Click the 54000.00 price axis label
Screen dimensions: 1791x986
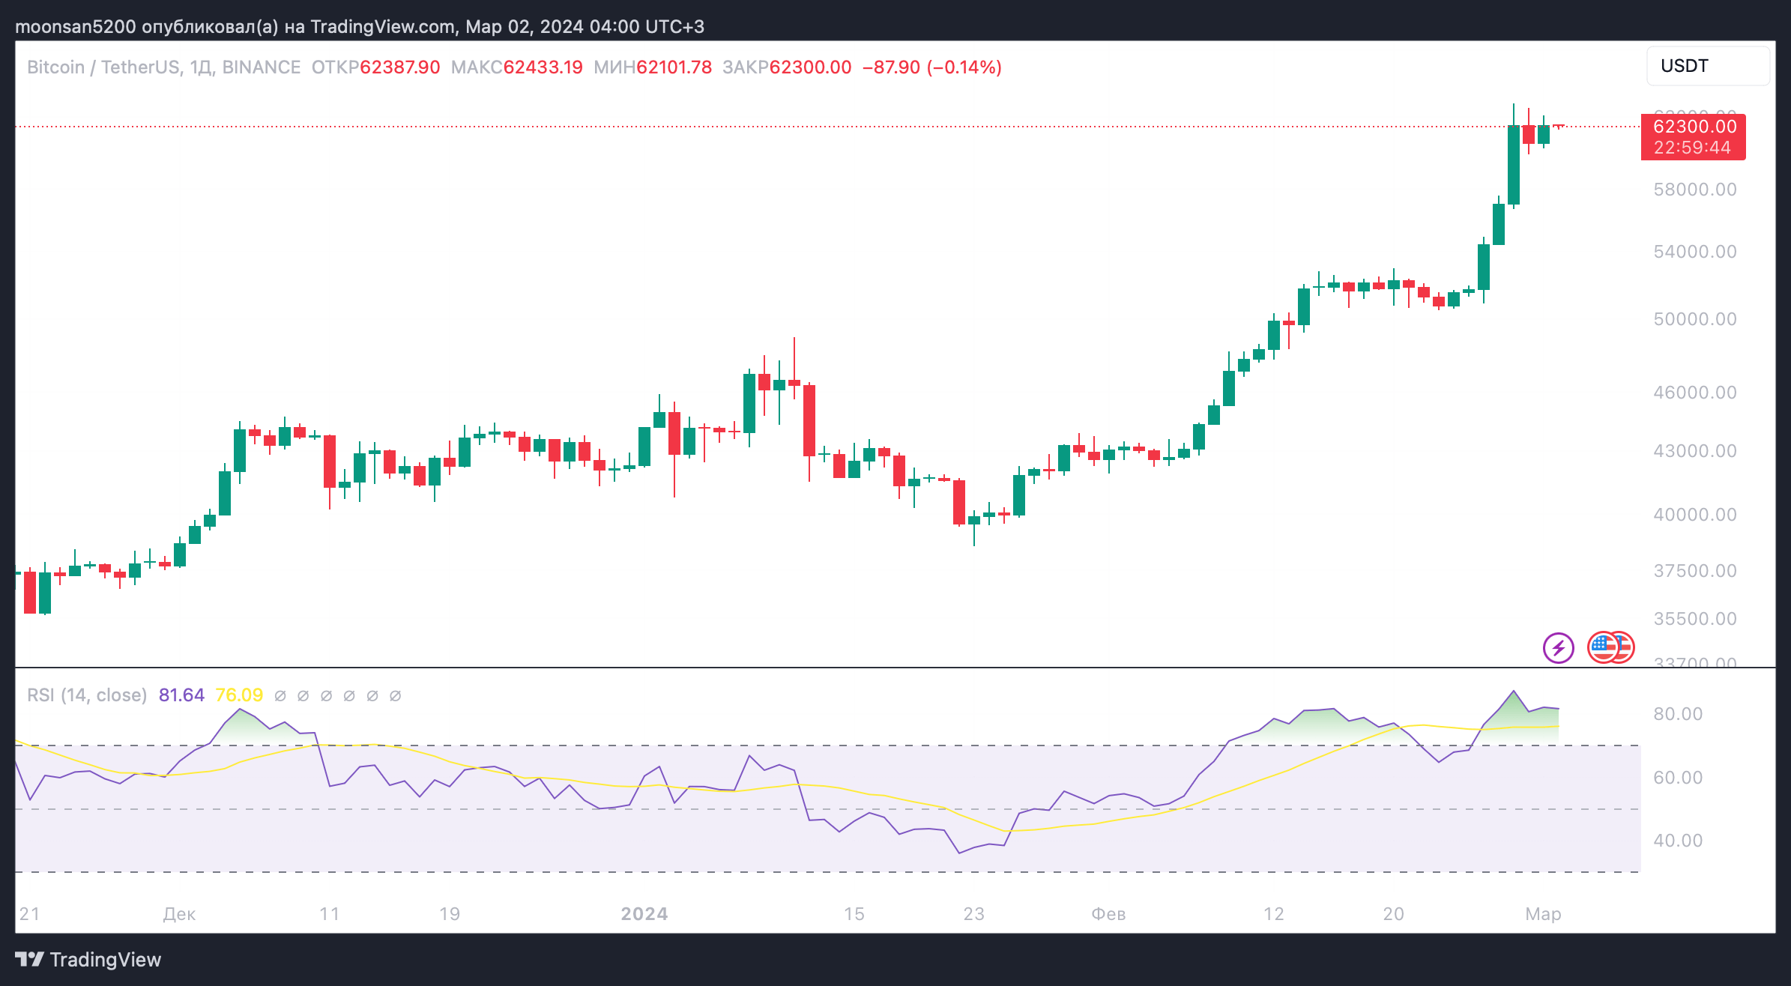(x=1695, y=252)
